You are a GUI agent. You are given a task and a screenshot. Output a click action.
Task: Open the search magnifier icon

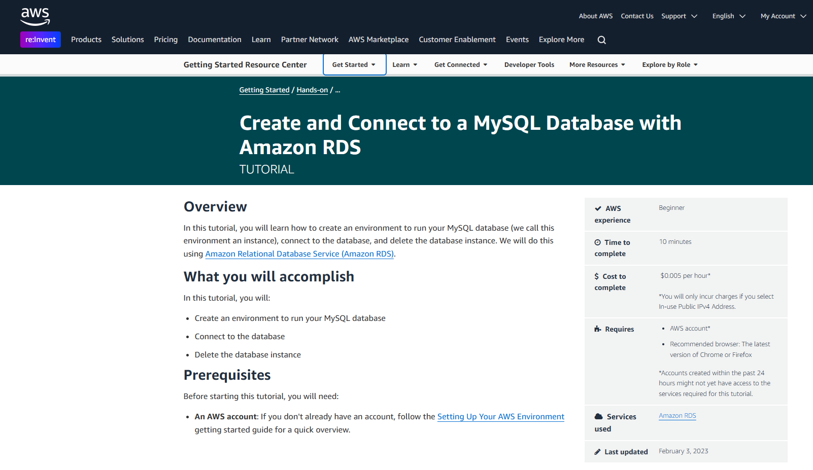pos(602,40)
